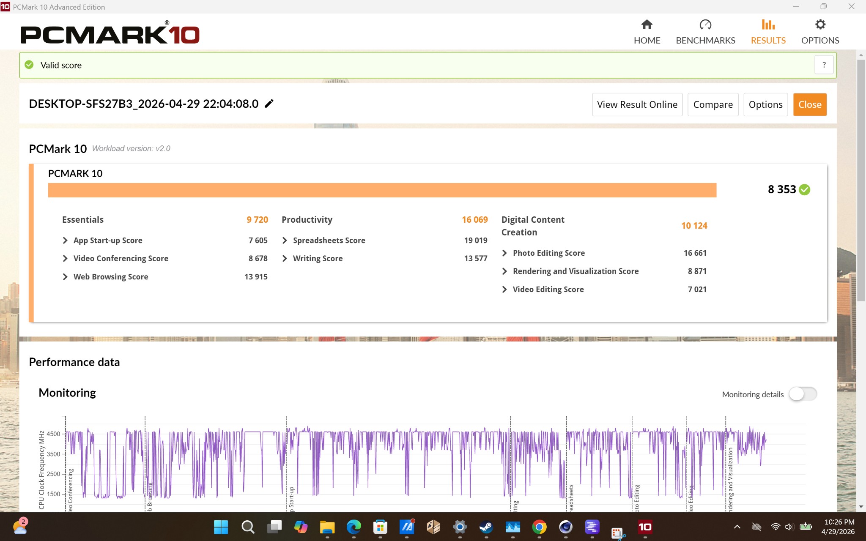Select the RESULTS section
The height and width of the screenshot is (541, 866).
(768, 32)
